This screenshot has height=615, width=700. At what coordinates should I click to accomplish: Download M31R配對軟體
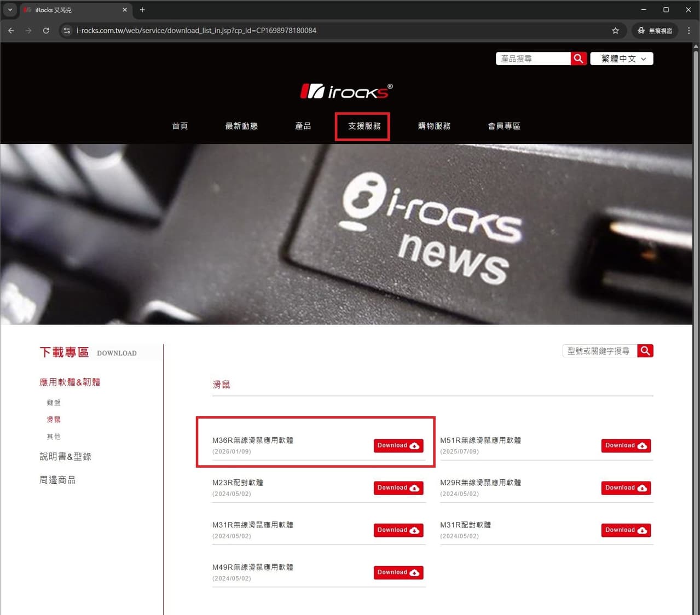[x=626, y=530]
